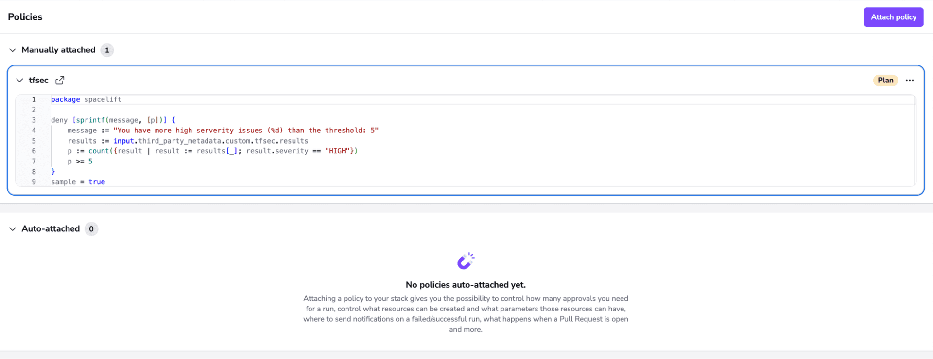
Task: Click the package keyword on line 1
Action: pyautogui.click(x=65, y=99)
